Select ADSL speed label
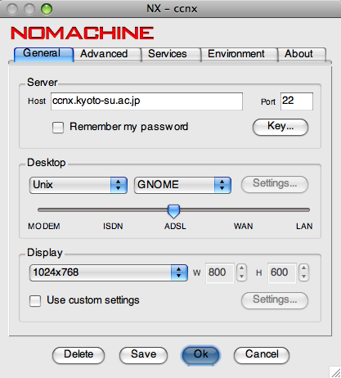Image resolution: width=341 pixels, height=378 pixels. click(175, 226)
